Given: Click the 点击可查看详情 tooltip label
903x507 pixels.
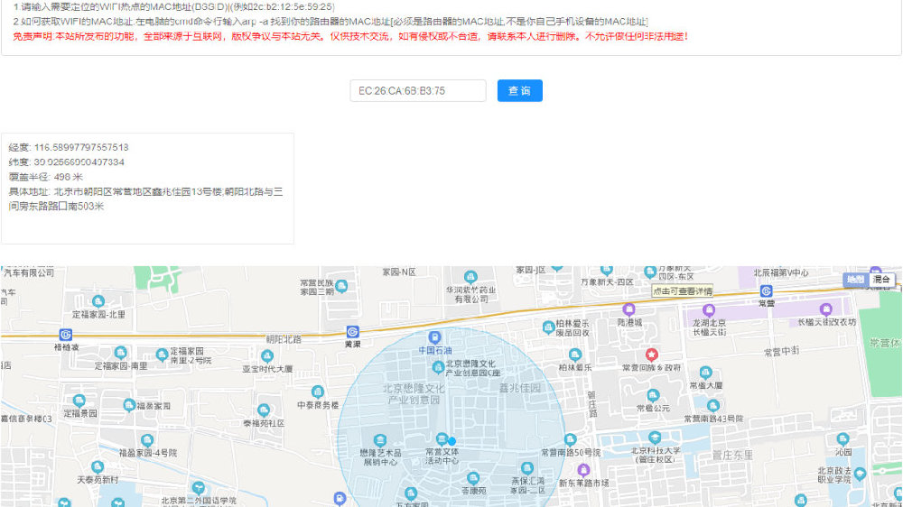Looking at the screenshot, I should (x=683, y=291).
